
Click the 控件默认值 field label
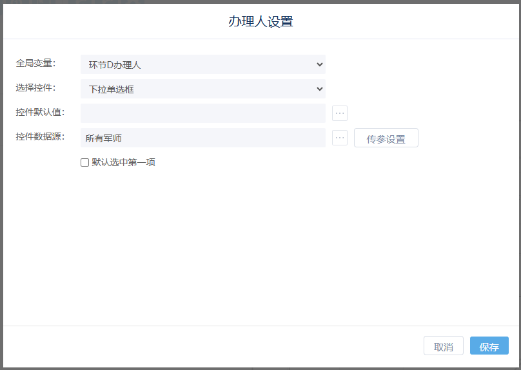40,112
